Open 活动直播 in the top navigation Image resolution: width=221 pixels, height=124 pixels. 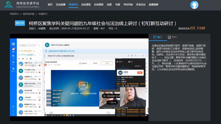pyautogui.click(x=61, y=4)
